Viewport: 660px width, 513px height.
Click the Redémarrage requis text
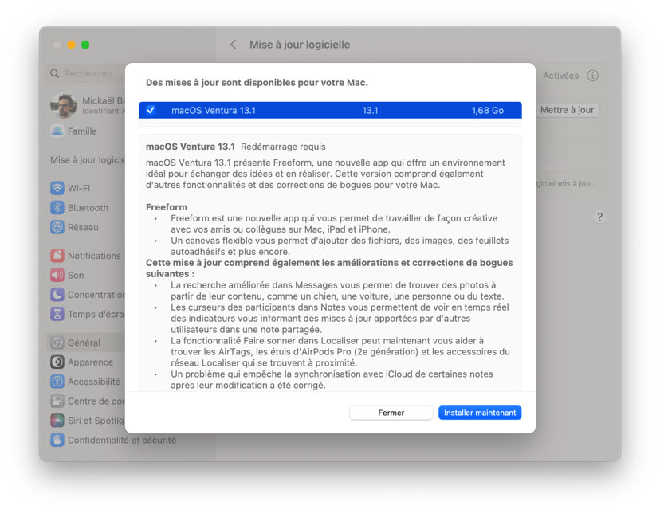pos(283,147)
